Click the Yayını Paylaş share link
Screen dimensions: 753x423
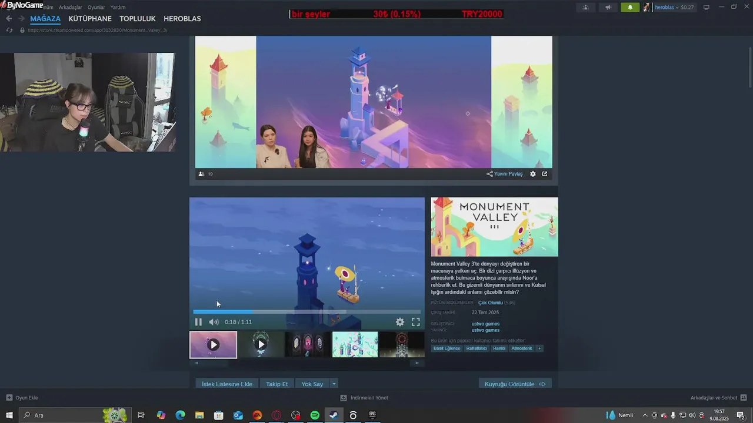click(505, 174)
